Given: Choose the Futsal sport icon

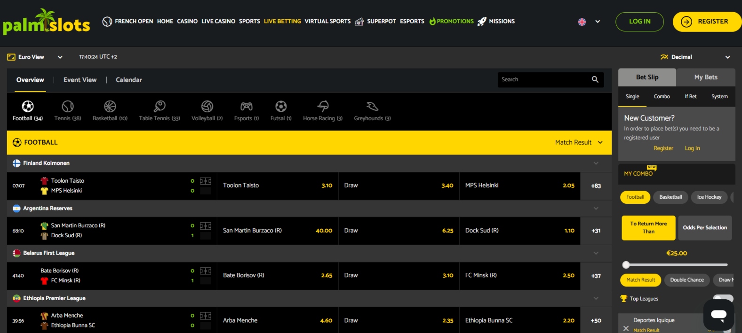Looking at the screenshot, I should 281,106.
